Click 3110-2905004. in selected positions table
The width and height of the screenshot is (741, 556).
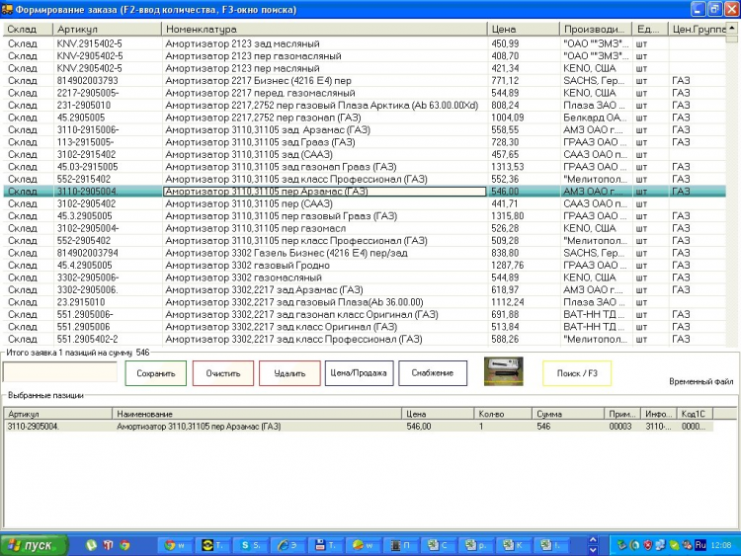33,427
